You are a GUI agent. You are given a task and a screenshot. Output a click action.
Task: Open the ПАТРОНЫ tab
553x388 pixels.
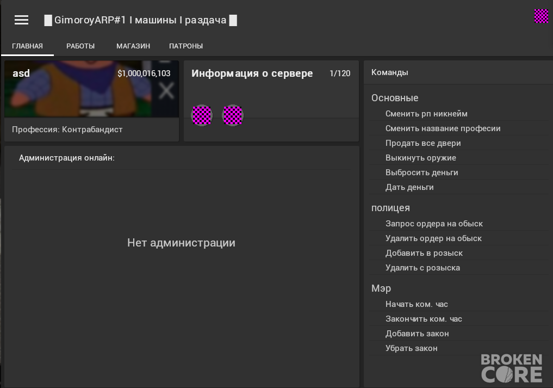[186, 46]
